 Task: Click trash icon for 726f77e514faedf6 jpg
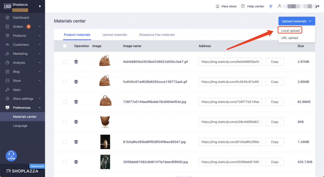point(76,102)
